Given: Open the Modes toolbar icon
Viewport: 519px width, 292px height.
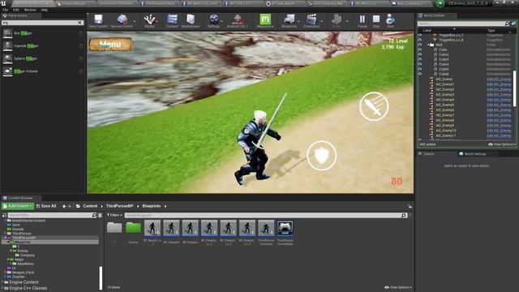Looking at the screenshot, I should pos(149,21).
